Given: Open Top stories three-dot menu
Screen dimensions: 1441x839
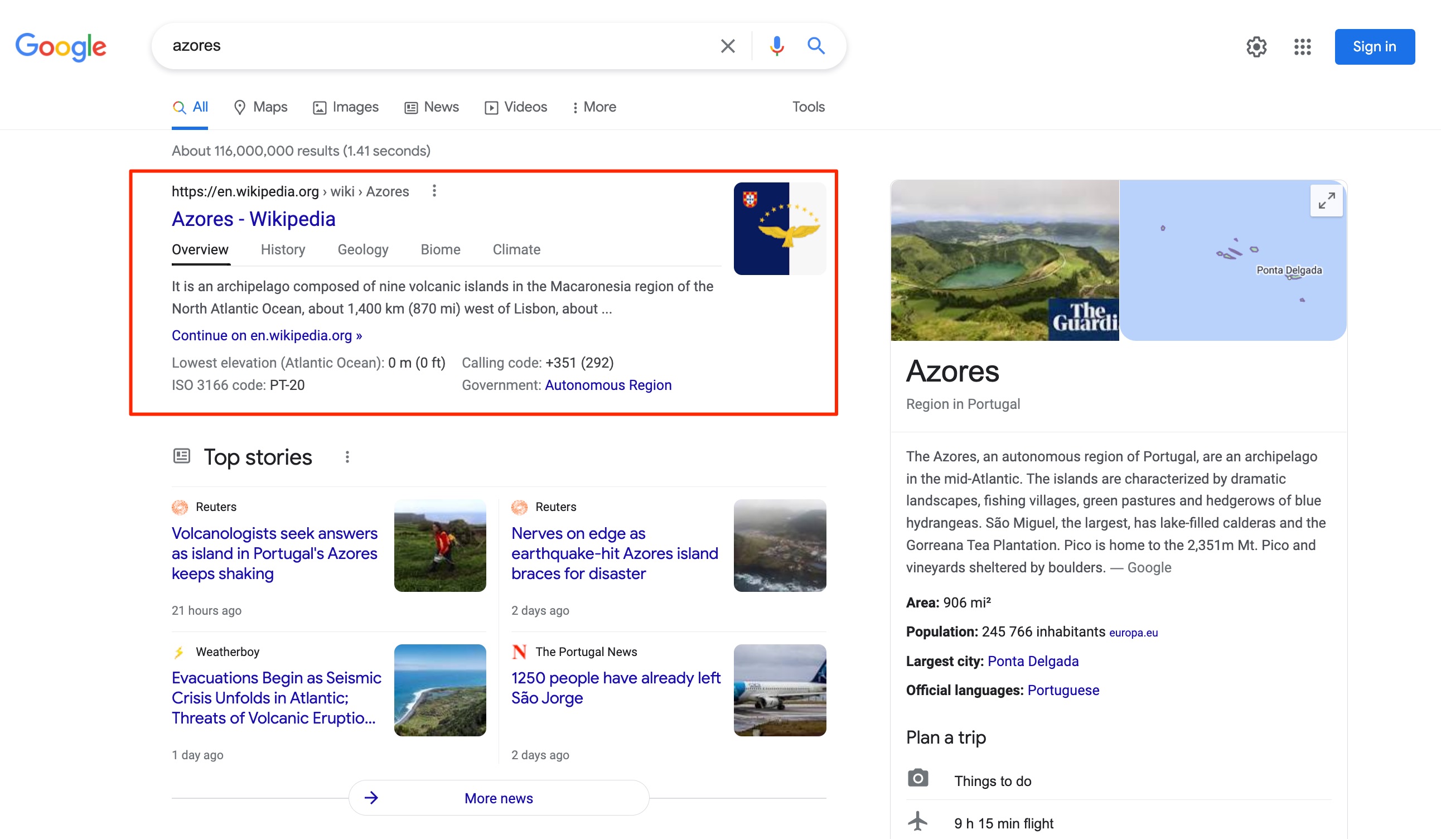Looking at the screenshot, I should pyautogui.click(x=347, y=457).
